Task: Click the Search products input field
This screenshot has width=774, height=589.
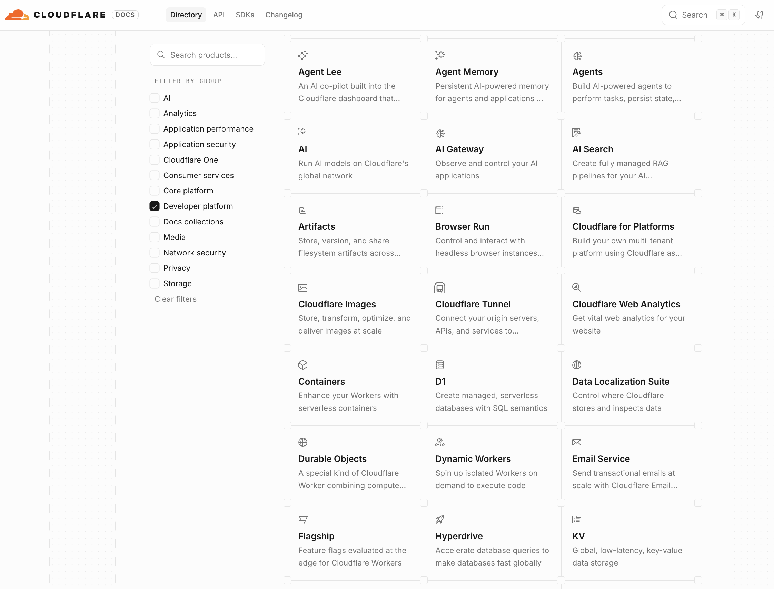Action: coord(207,55)
